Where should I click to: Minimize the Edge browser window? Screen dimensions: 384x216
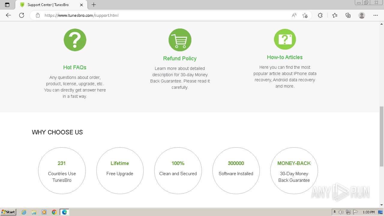359,3
